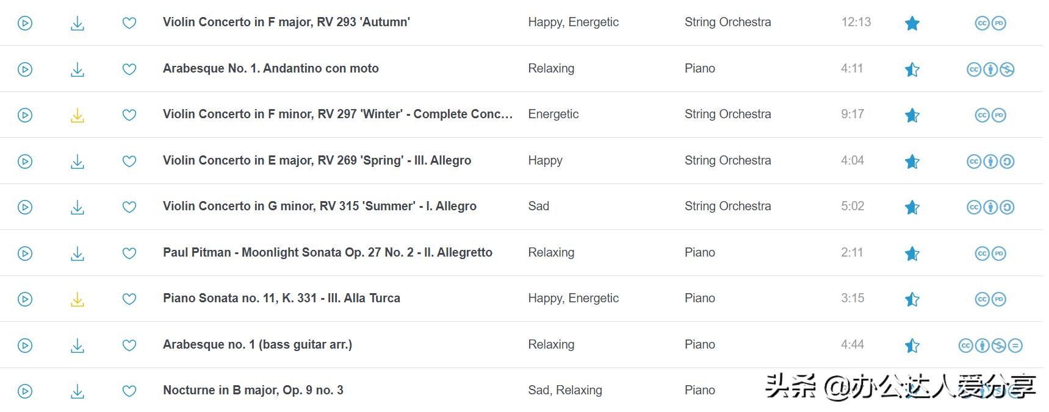Heart the Nocturne in B major track
The height and width of the screenshot is (412, 1049).
pos(129,391)
